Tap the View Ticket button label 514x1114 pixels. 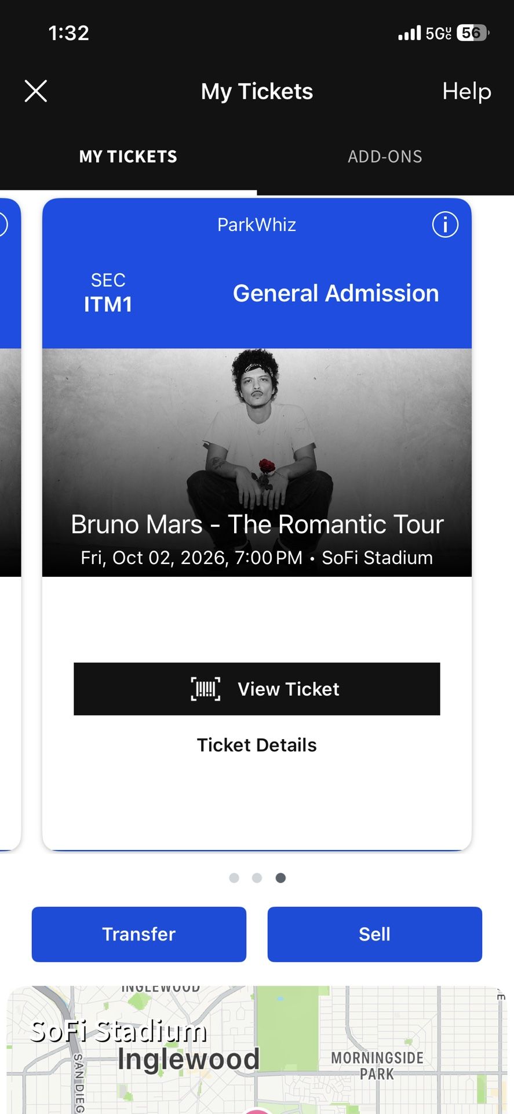pyautogui.click(x=289, y=689)
